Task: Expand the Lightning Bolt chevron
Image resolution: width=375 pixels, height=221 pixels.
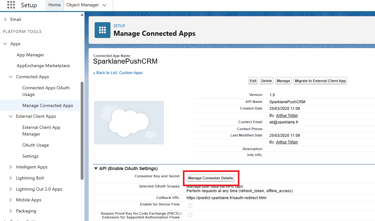Action: coord(10,178)
